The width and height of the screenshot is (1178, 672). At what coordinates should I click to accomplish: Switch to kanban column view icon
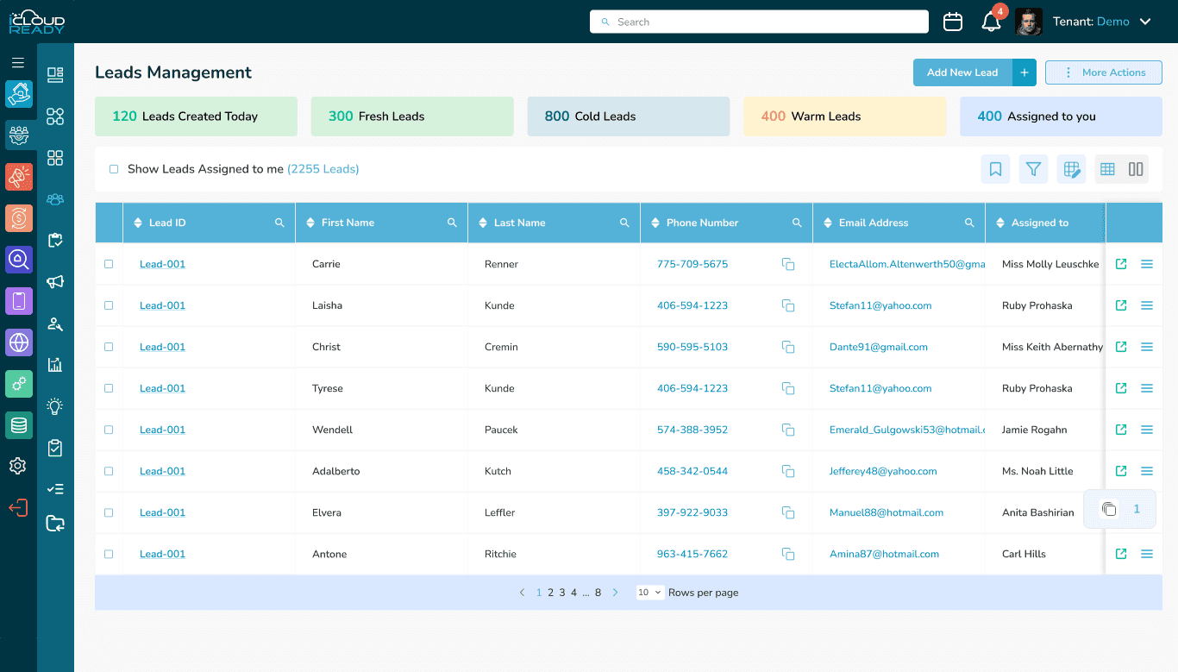1136,169
